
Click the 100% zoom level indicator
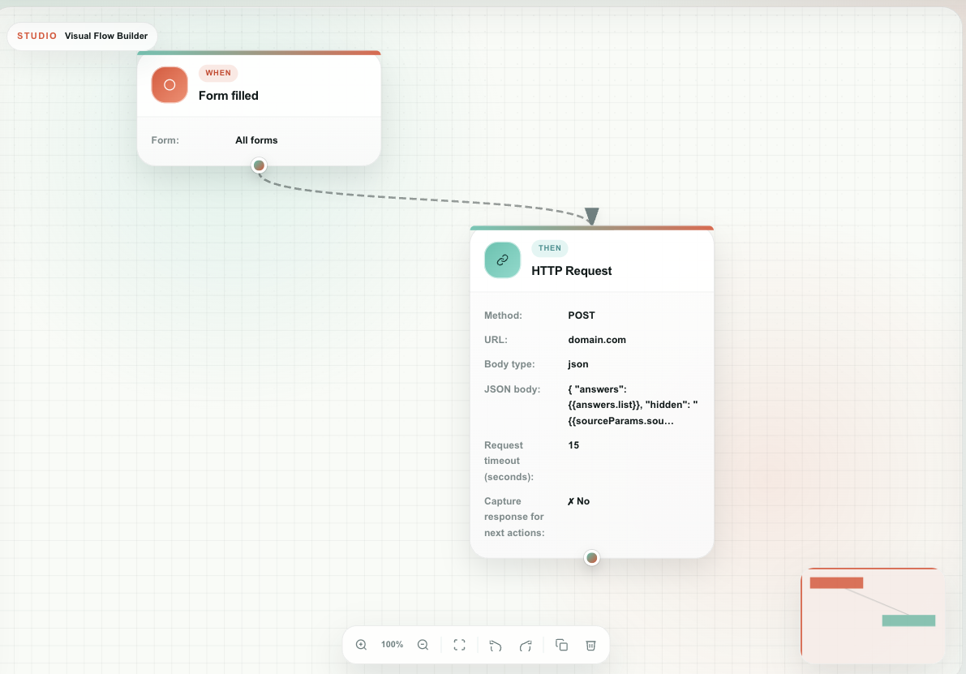[392, 645]
